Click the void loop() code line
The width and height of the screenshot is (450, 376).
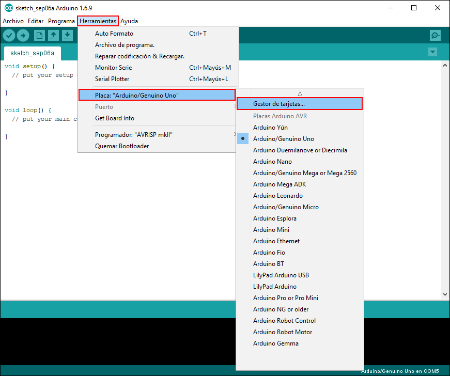coord(28,111)
